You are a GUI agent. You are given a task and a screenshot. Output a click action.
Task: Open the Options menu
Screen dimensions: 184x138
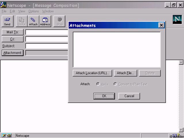pyautogui.click(x=34, y=11)
